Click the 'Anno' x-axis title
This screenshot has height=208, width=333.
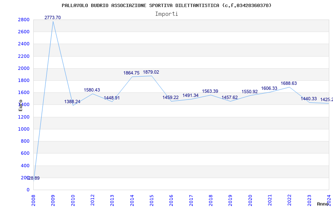[323, 204]
